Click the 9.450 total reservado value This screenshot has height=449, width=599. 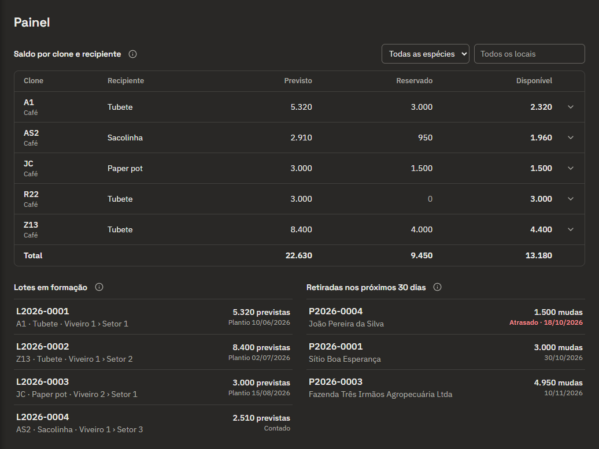(x=421, y=255)
